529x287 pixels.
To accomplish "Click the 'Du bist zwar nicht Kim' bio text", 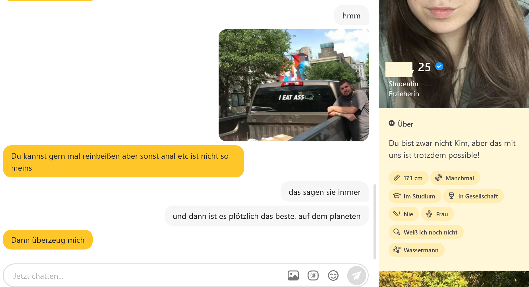I will pos(452,149).
